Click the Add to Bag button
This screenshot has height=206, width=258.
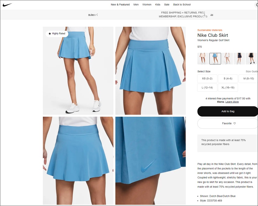tap(228, 111)
